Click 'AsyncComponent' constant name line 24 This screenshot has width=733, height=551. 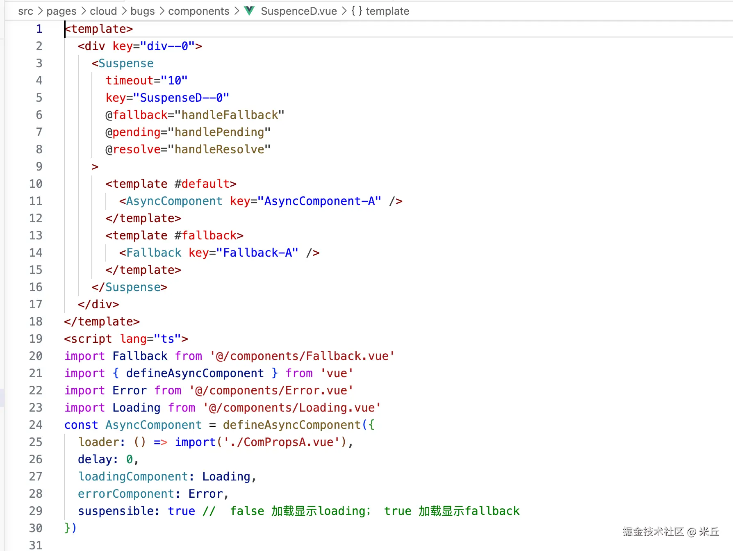click(154, 425)
